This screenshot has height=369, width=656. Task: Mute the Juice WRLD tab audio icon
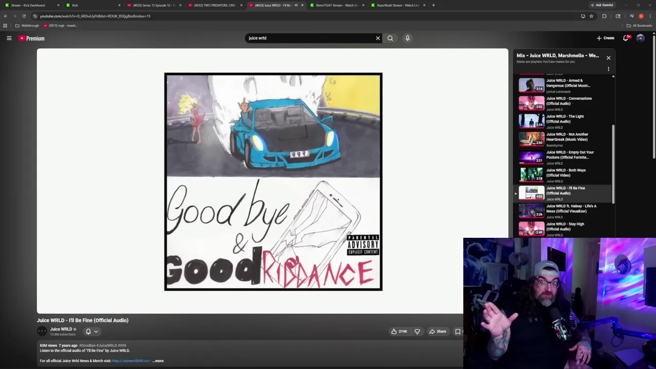[296, 5]
